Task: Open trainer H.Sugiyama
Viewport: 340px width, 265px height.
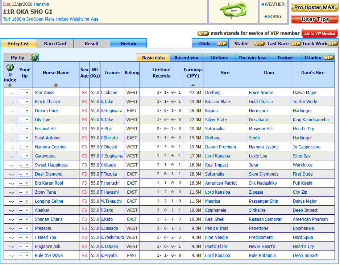Action: pyautogui.click(x=112, y=156)
